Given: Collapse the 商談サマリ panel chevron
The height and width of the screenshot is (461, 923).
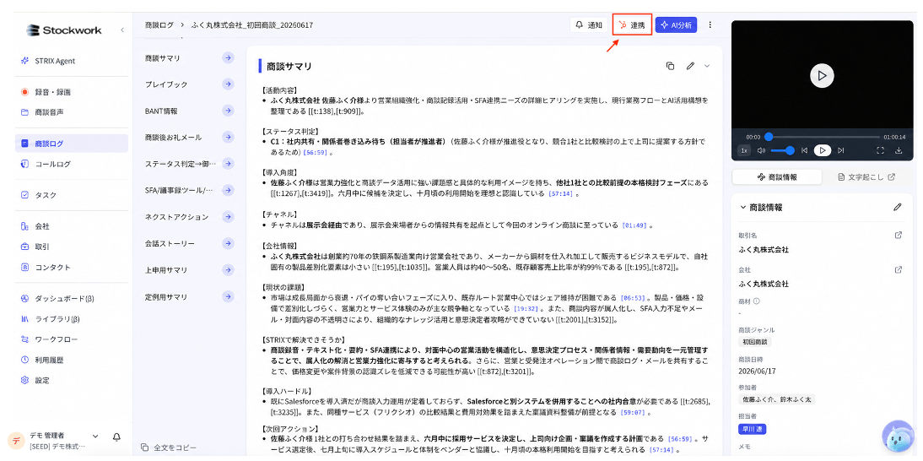Looking at the screenshot, I should pos(707,66).
